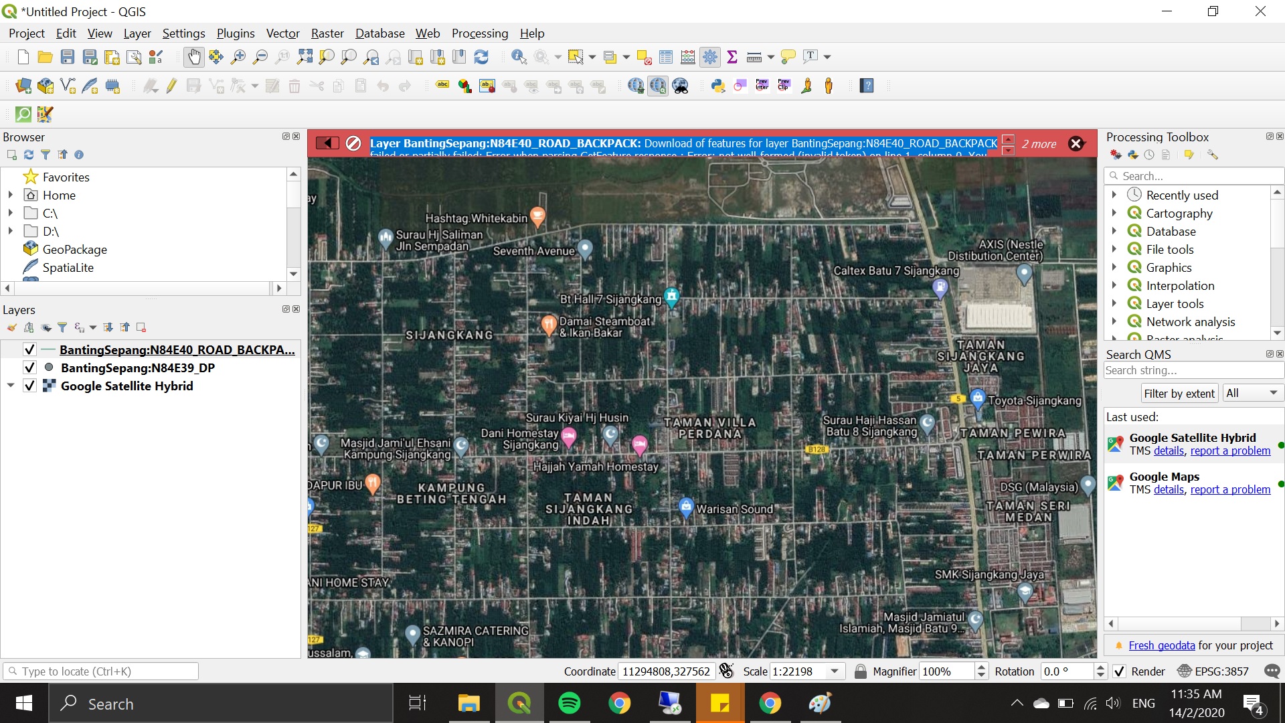This screenshot has width=1285, height=723.
Task: Expand the Cartography group in Processing Toolbox
Action: (1114, 213)
